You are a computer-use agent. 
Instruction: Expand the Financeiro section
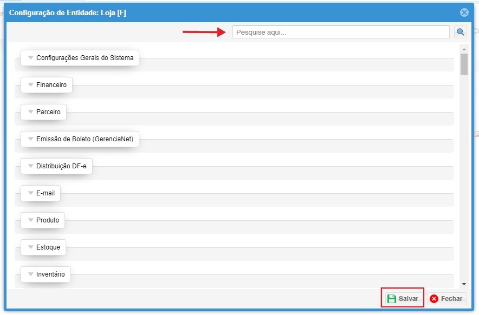point(47,85)
